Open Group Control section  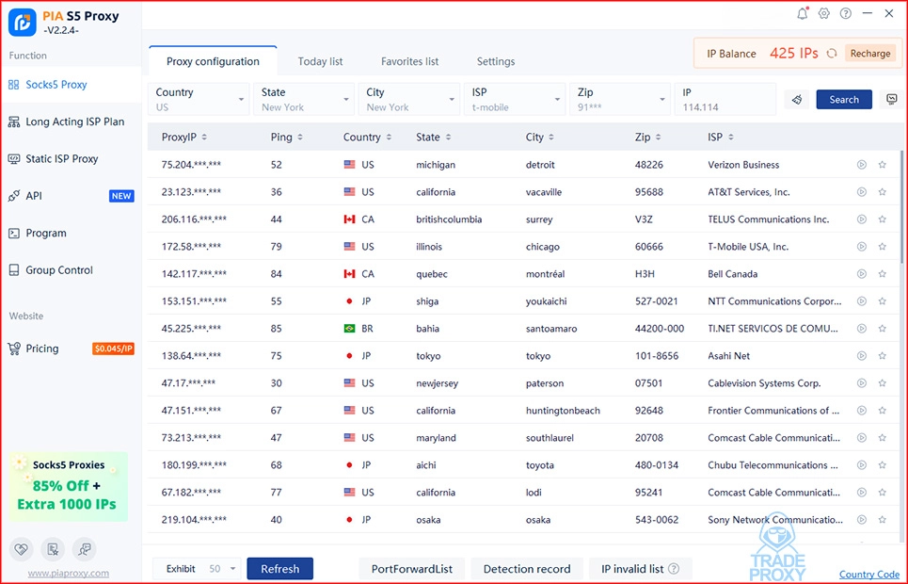71,270
